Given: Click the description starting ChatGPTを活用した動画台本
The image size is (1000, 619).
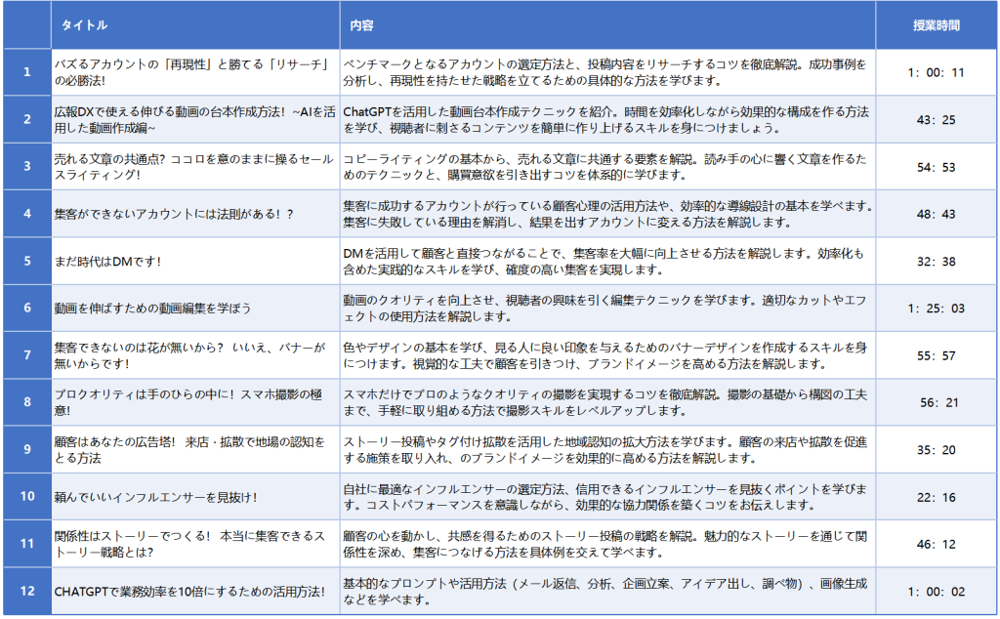Looking at the screenshot, I should click(x=605, y=119).
